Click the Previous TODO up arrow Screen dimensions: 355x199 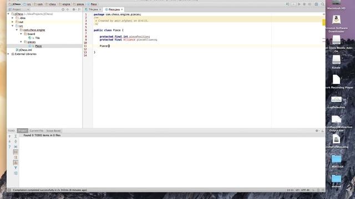pos(9,136)
